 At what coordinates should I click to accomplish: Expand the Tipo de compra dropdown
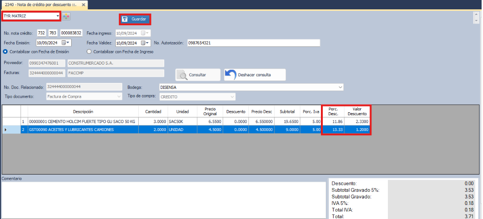click(231, 96)
